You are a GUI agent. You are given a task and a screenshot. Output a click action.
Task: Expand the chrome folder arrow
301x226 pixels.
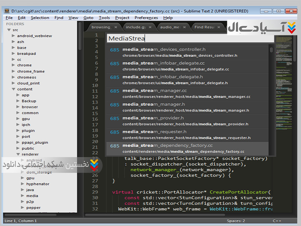(14, 66)
